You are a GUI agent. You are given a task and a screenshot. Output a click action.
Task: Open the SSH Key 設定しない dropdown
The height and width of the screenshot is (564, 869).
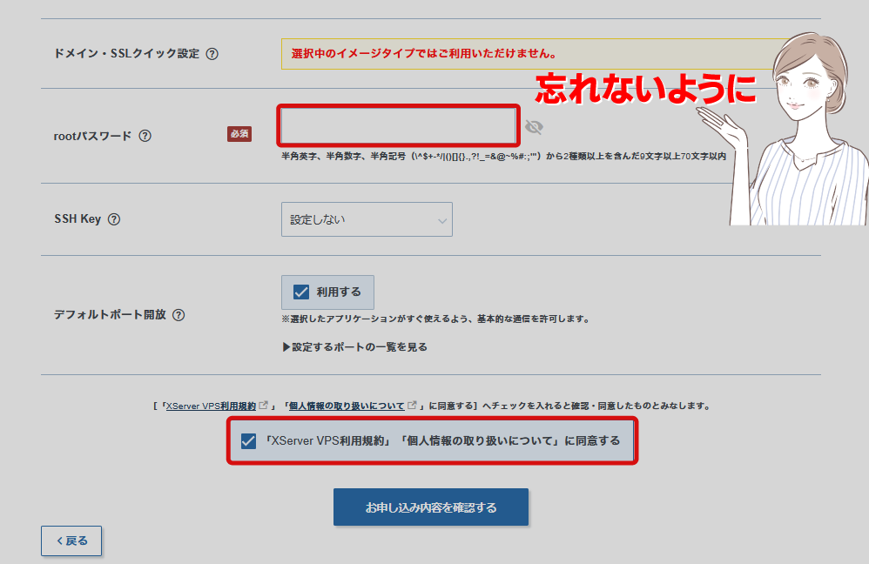[x=367, y=219]
